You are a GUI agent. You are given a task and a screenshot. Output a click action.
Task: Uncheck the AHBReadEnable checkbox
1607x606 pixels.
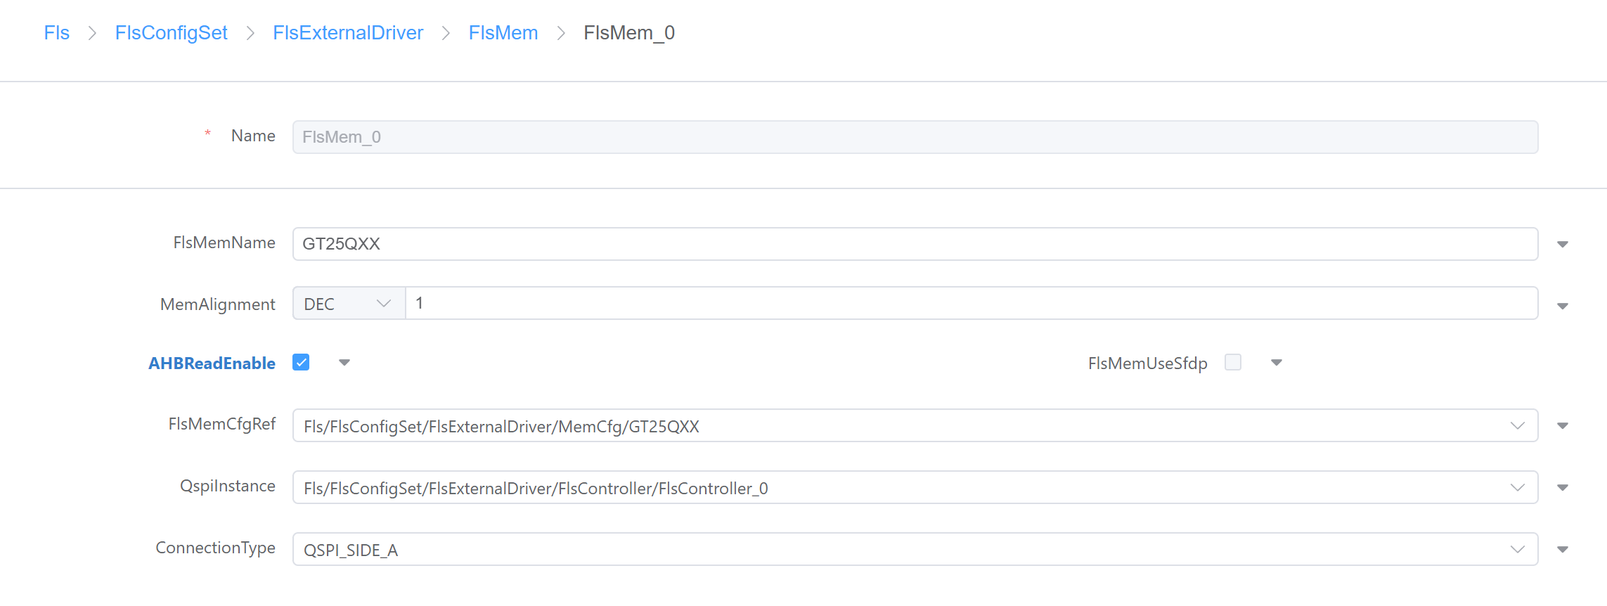coord(301,363)
